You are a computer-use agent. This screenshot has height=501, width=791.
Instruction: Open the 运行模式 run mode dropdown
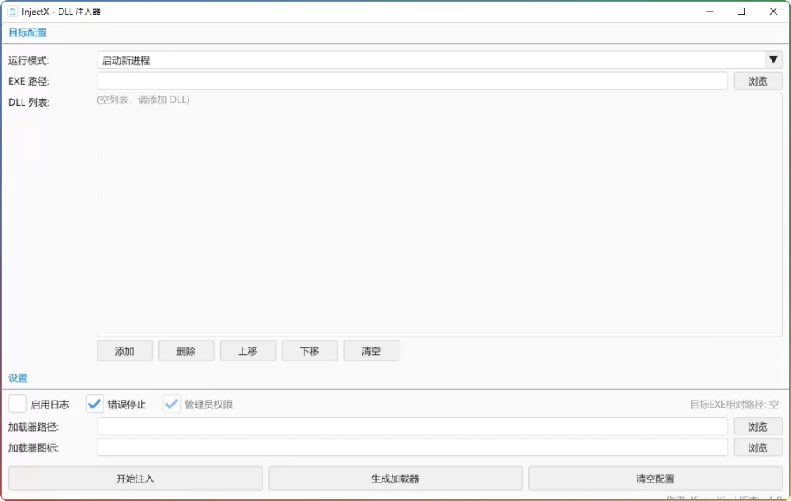coord(772,59)
